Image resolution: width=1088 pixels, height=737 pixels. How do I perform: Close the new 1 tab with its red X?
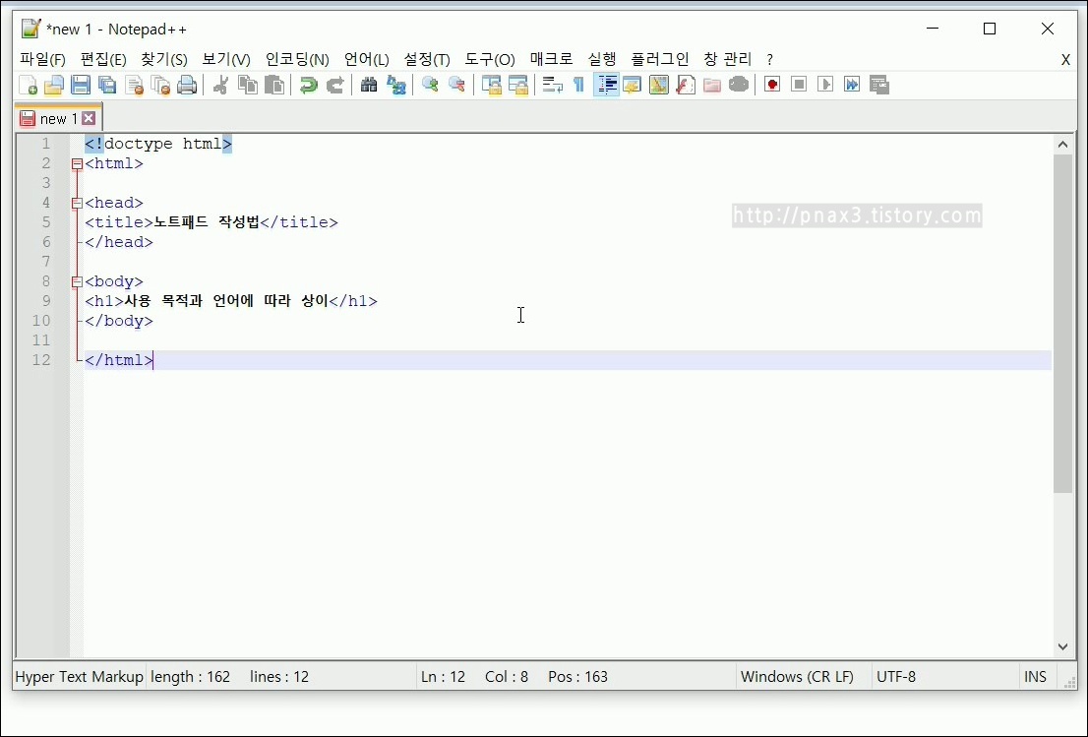coord(89,119)
